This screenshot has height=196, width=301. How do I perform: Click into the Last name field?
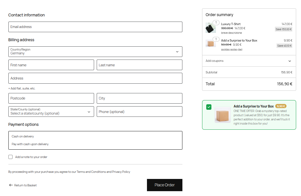(x=139, y=65)
